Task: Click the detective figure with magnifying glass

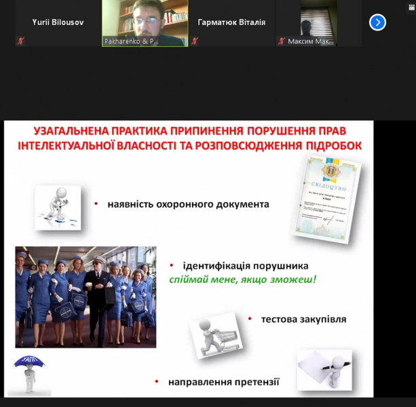Action: 58,207
